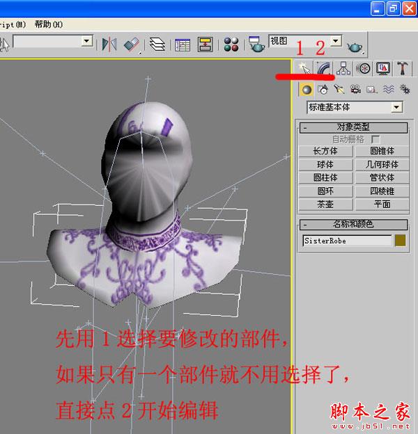Switch to the Motion panel tab
Viewport: 418px width, 434px height.
[364, 68]
